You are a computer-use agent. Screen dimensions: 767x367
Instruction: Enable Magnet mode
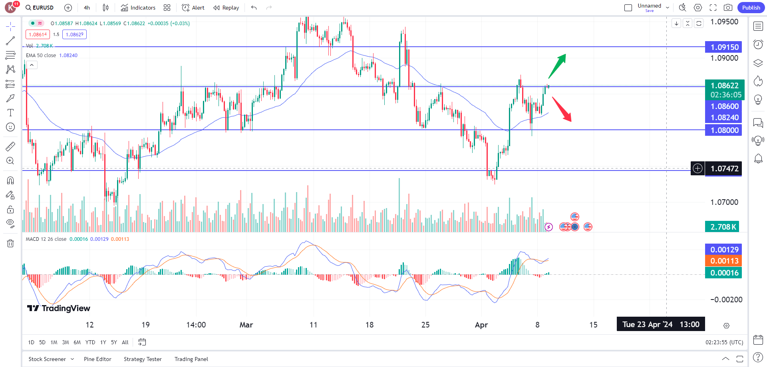[x=11, y=180]
